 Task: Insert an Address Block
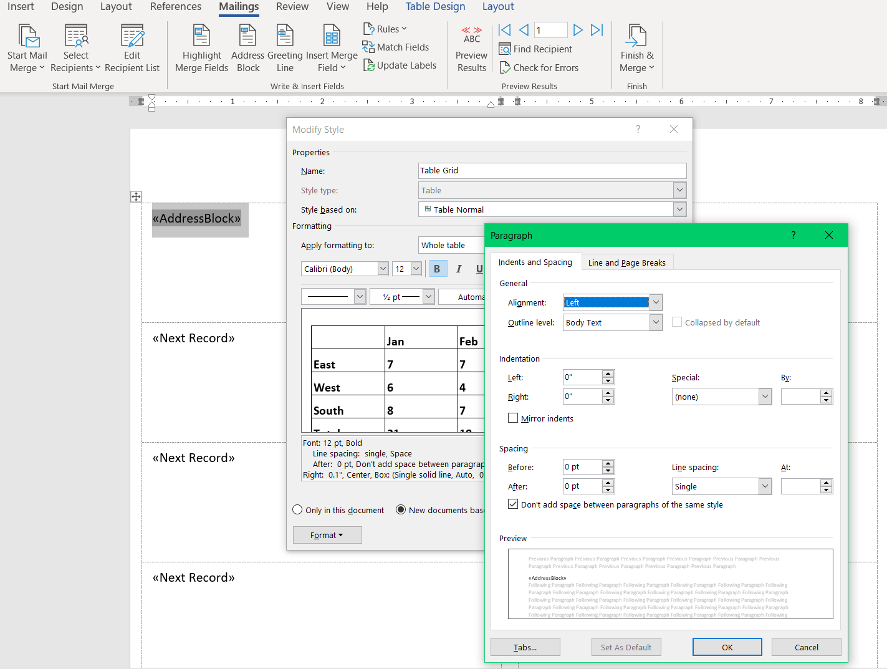248,49
